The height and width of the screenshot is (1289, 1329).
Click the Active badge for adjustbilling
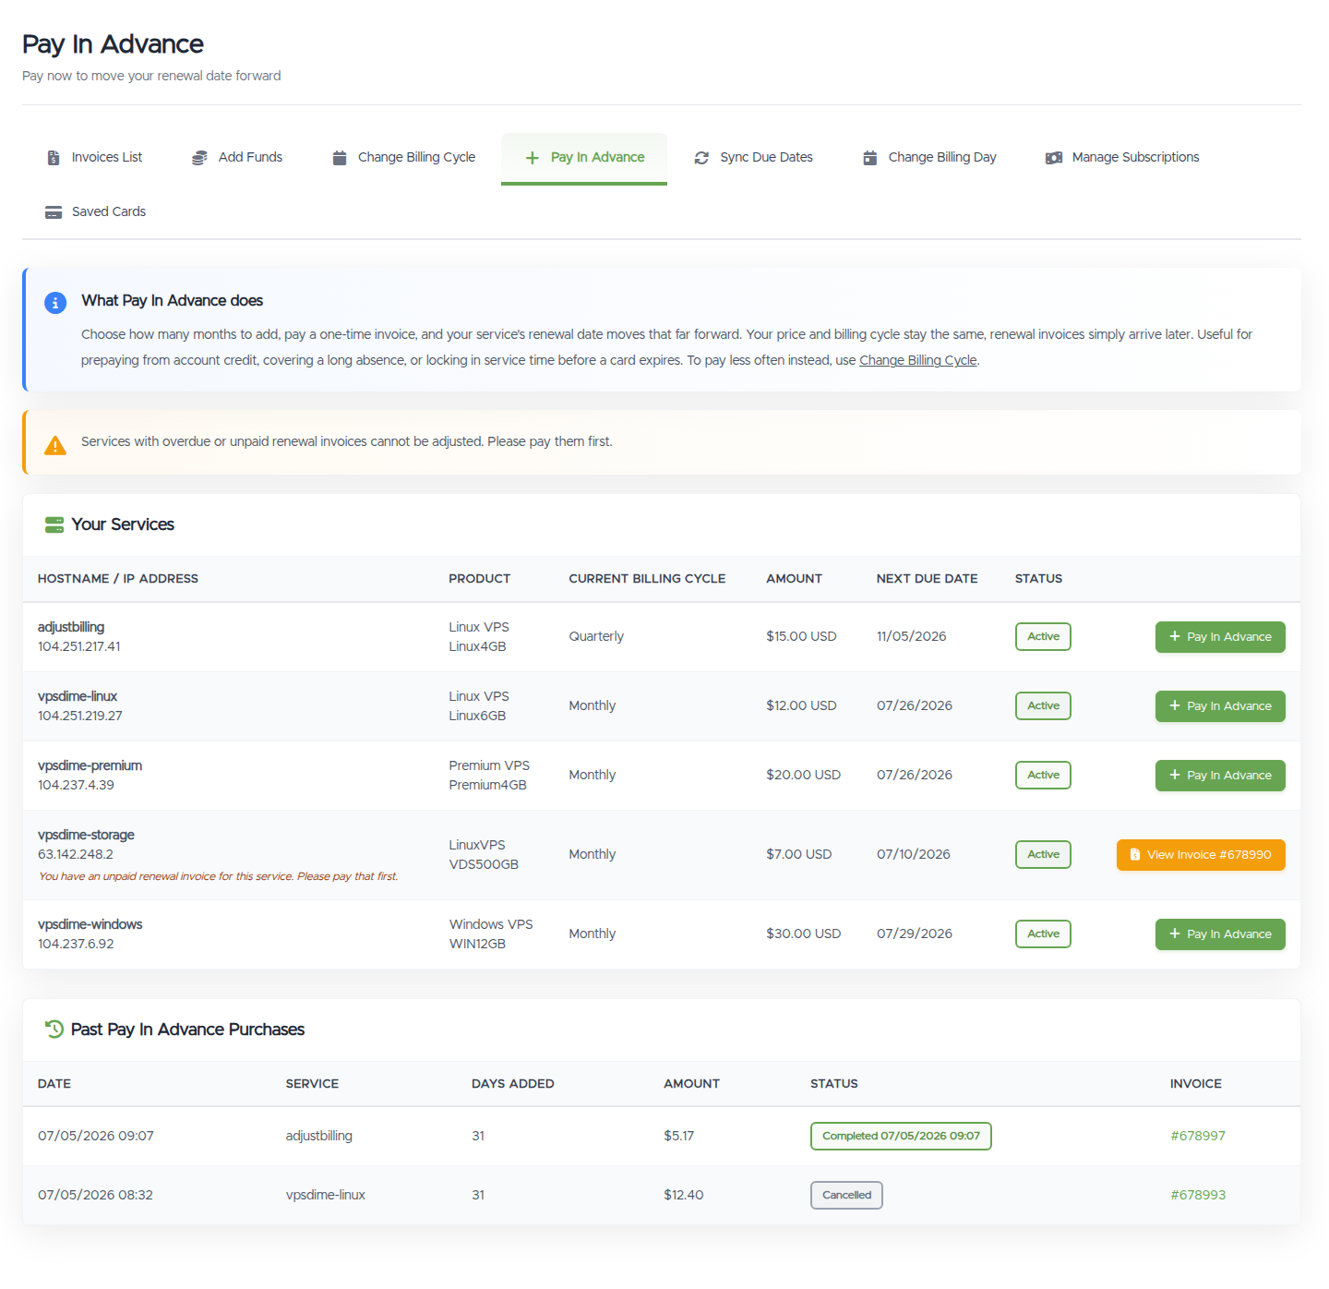pyautogui.click(x=1043, y=637)
